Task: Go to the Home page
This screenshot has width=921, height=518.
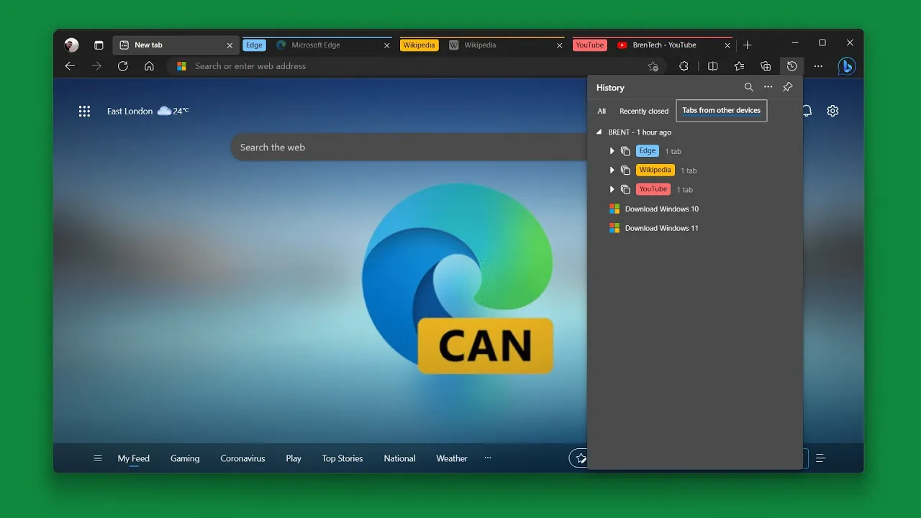Action: pos(149,66)
